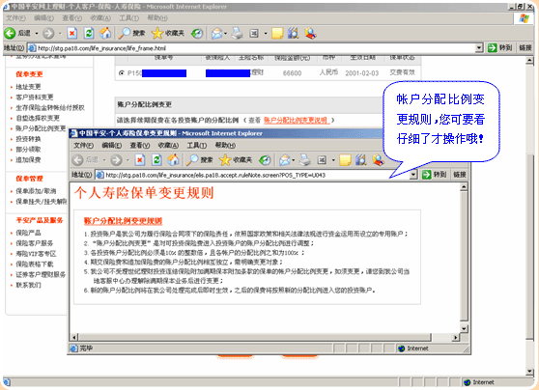Click Stop icon in main browser toolbar
Viewport: 539px width, 390px height.
coord(71,34)
